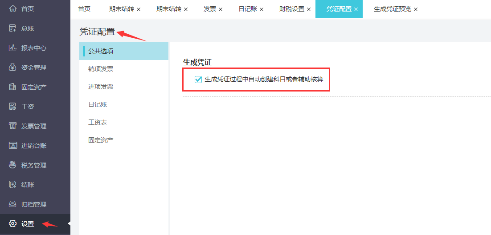Open 税务管理 from the sidebar
The height and width of the screenshot is (235, 491).
coord(35,165)
